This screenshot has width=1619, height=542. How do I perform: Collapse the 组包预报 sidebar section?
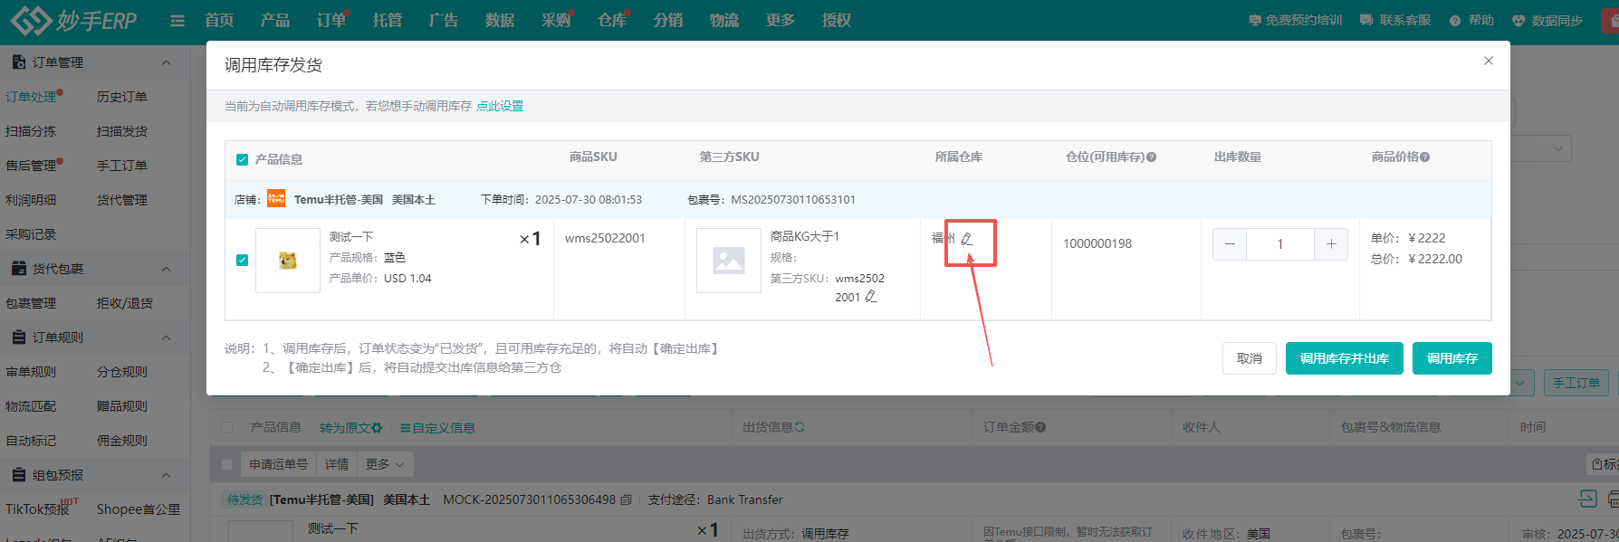tap(166, 475)
